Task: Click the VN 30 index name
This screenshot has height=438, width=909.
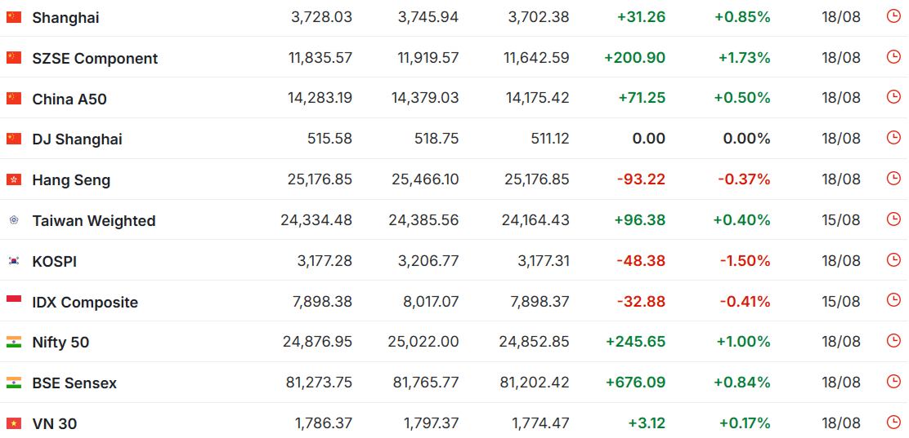Action: click(x=55, y=424)
